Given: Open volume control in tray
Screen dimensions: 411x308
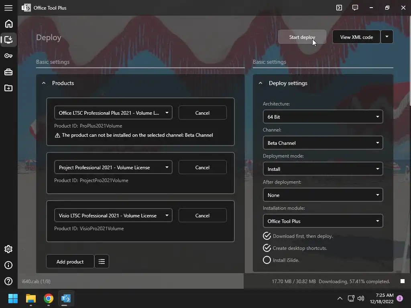Looking at the screenshot, I should click(361, 298).
